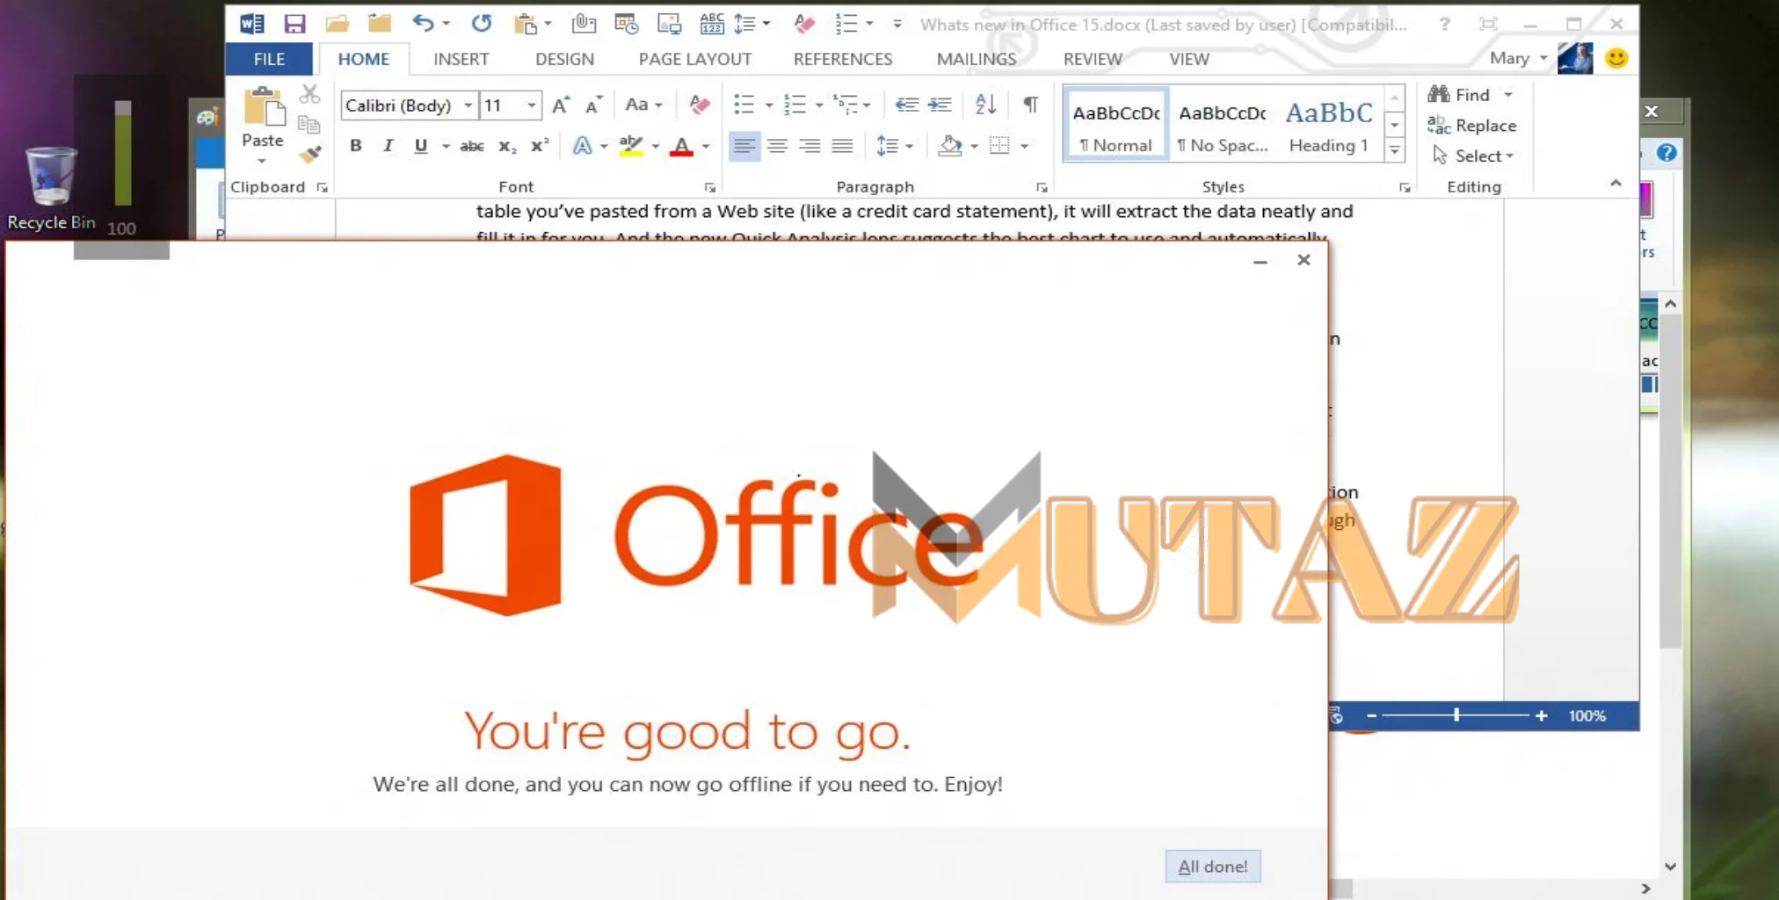Toggle Align Right
Viewport: 1779px width, 900px height.
pyautogui.click(x=810, y=146)
